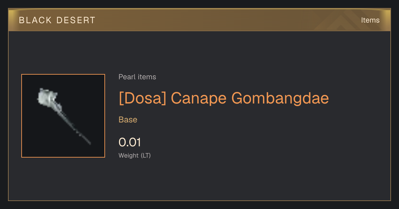Click the word Gombangdae in title
Viewport: 399px width, 209px height.
click(280, 98)
